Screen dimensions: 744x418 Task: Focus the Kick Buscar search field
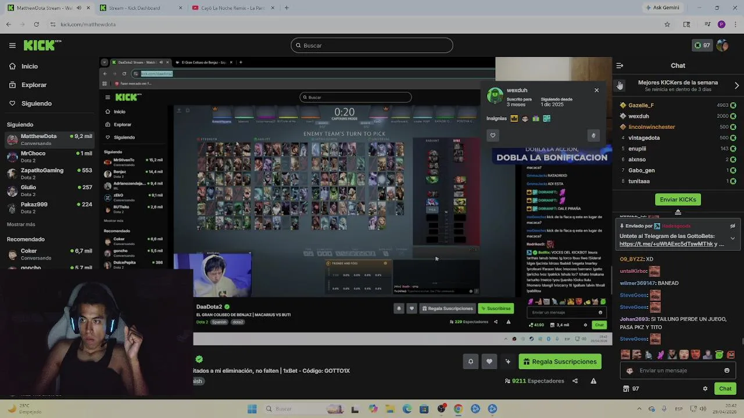372,45
